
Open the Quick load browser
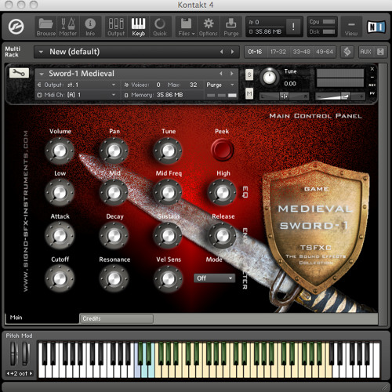(160, 27)
